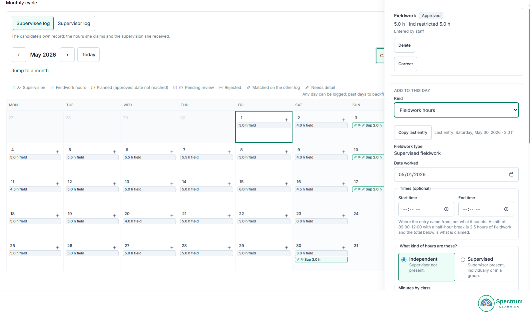Image resolution: width=530 pixels, height=317 pixels.
Task: Open the 6.0 h field entry on May 23
Action: coord(321,221)
